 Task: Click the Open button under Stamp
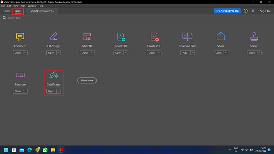[x=252, y=53]
